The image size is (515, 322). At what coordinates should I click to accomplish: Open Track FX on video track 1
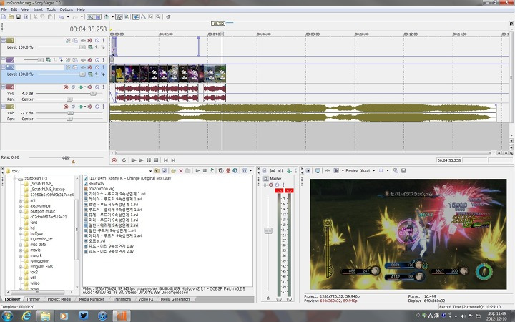click(83, 40)
